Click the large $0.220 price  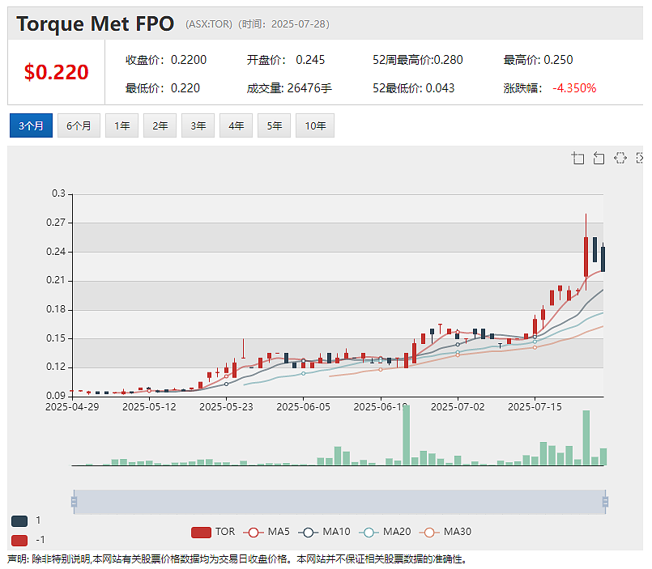tap(56, 72)
